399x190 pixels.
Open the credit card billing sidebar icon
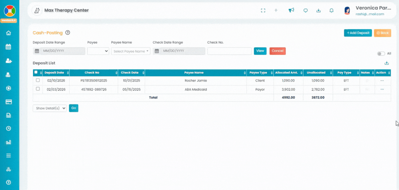click(8, 102)
